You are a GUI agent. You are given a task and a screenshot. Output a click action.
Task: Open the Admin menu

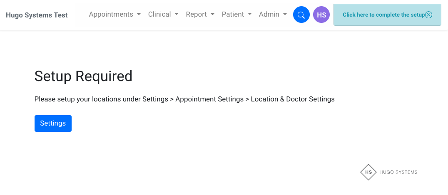tap(269, 14)
